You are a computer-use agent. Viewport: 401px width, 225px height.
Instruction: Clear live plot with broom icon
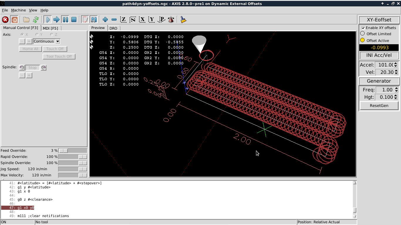coord(183,20)
